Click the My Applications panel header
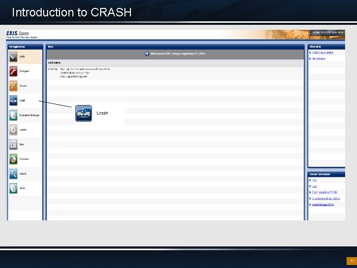 25,47
